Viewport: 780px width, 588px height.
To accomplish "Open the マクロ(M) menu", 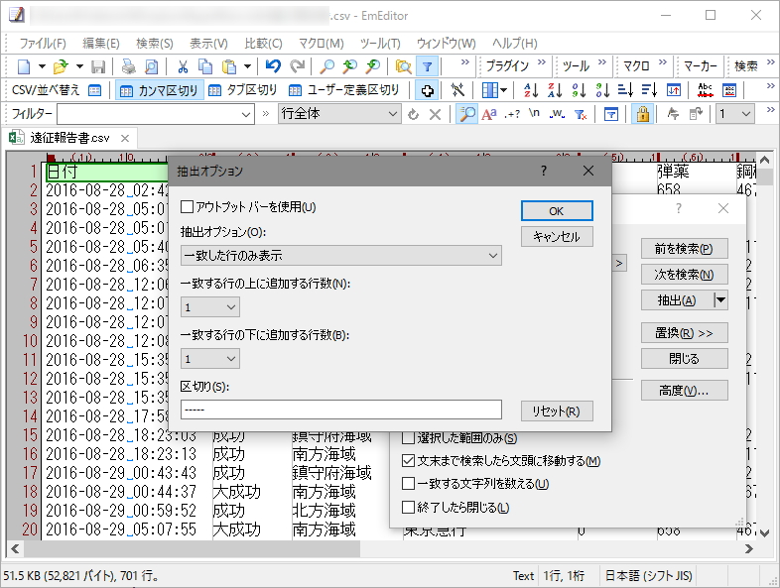I will coord(321,44).
